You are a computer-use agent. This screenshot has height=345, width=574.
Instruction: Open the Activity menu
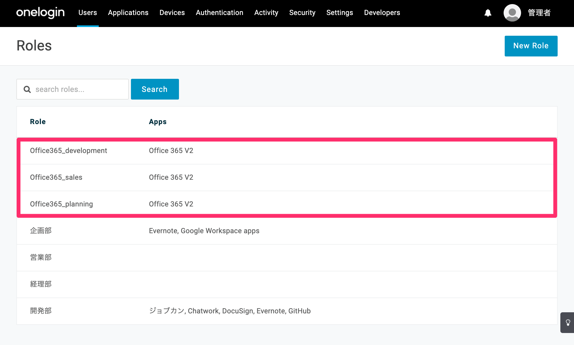click(x=266, y=13)
